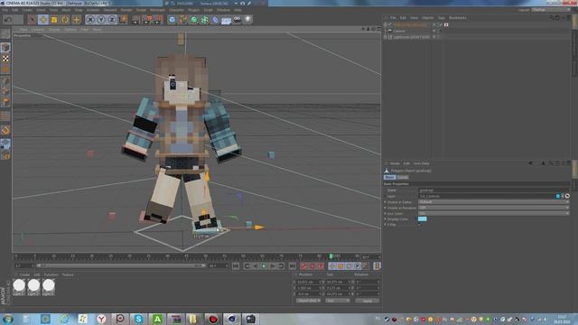The width and height of the screenshot is (578, 325).
Task: Switch to the Coord tab in Attributes
Action: click(403, 177)
